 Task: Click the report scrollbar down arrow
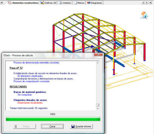tap(98, 109)
